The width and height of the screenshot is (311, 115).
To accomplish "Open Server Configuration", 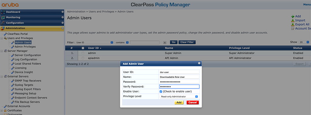I will (x=28, y=55).
